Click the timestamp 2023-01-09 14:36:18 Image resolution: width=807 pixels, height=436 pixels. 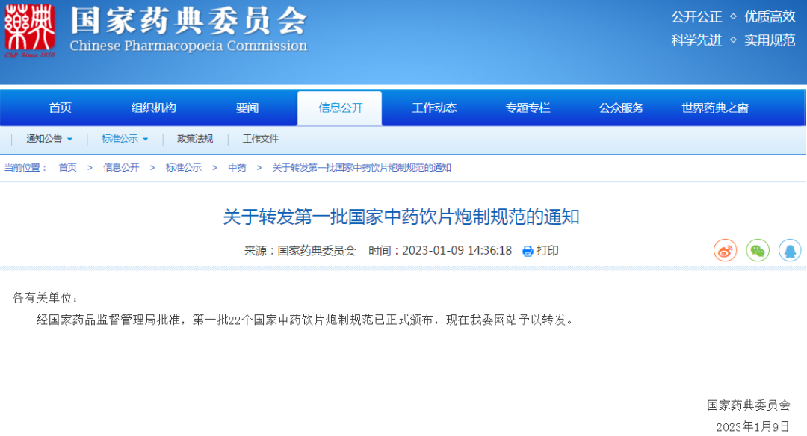(457, 250)
